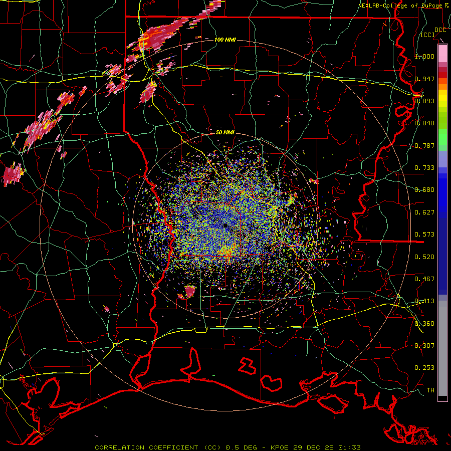Pick the light pink top color bar segment

[x=442, y=53]
